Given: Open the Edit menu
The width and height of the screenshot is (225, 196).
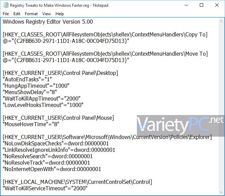Looking at the screenshot, I should (x=17, y=14).
